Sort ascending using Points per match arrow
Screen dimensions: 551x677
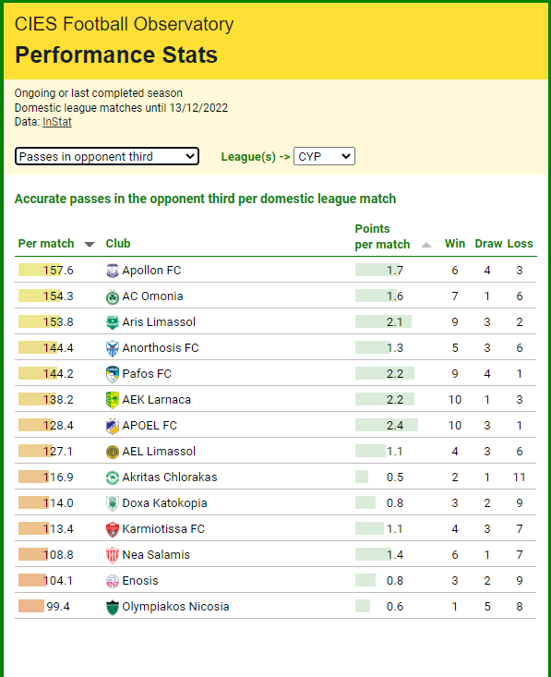tap(426, 245)
